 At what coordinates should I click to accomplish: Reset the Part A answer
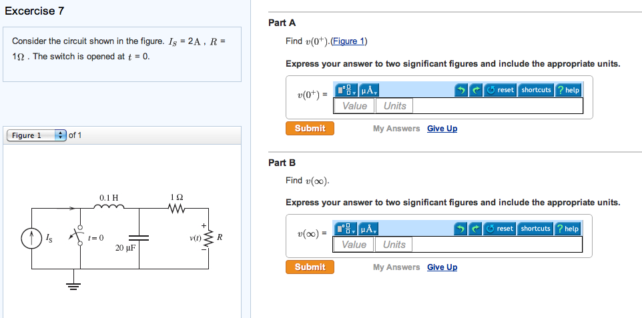500,90
